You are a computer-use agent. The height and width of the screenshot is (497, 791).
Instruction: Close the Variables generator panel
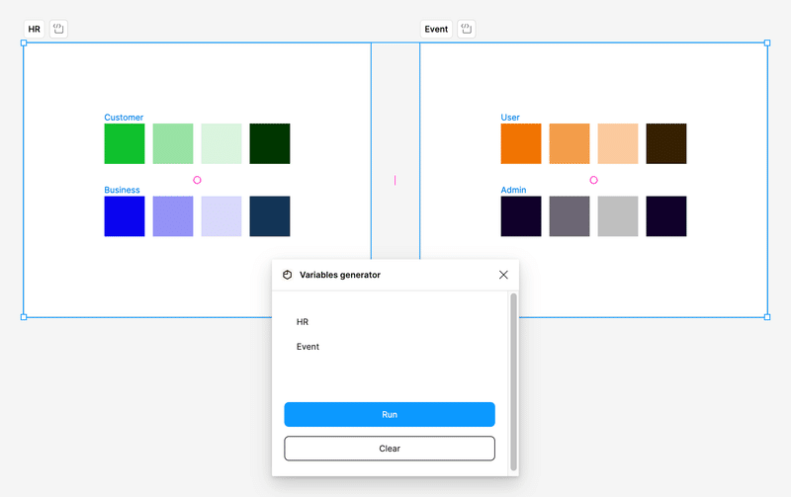tap(503, 275)
